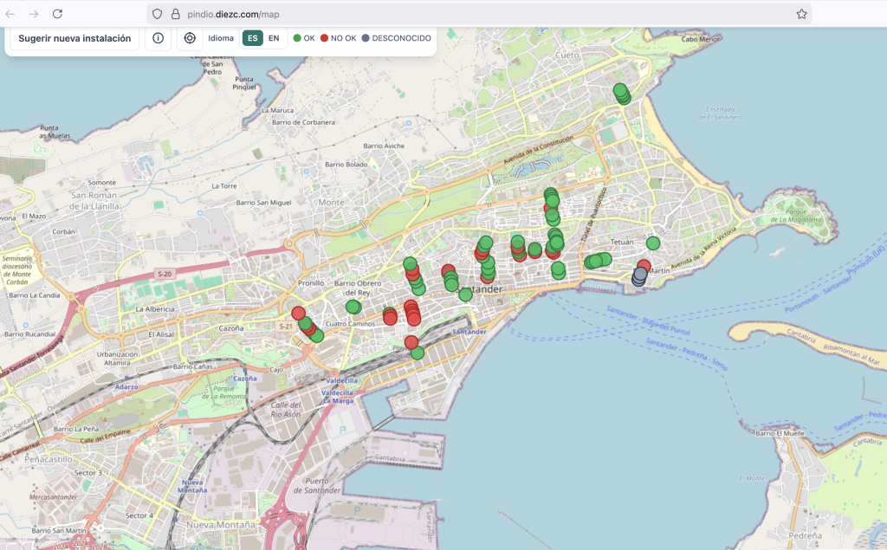The width and height of the screenshot is (887, 550).
Task: Select the green marker near Tetuán
Action: tap(653, 243)
